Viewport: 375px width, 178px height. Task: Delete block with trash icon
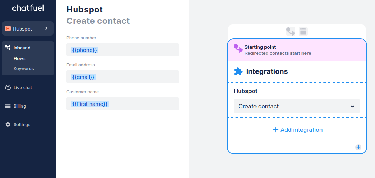[x=303, y=31]
